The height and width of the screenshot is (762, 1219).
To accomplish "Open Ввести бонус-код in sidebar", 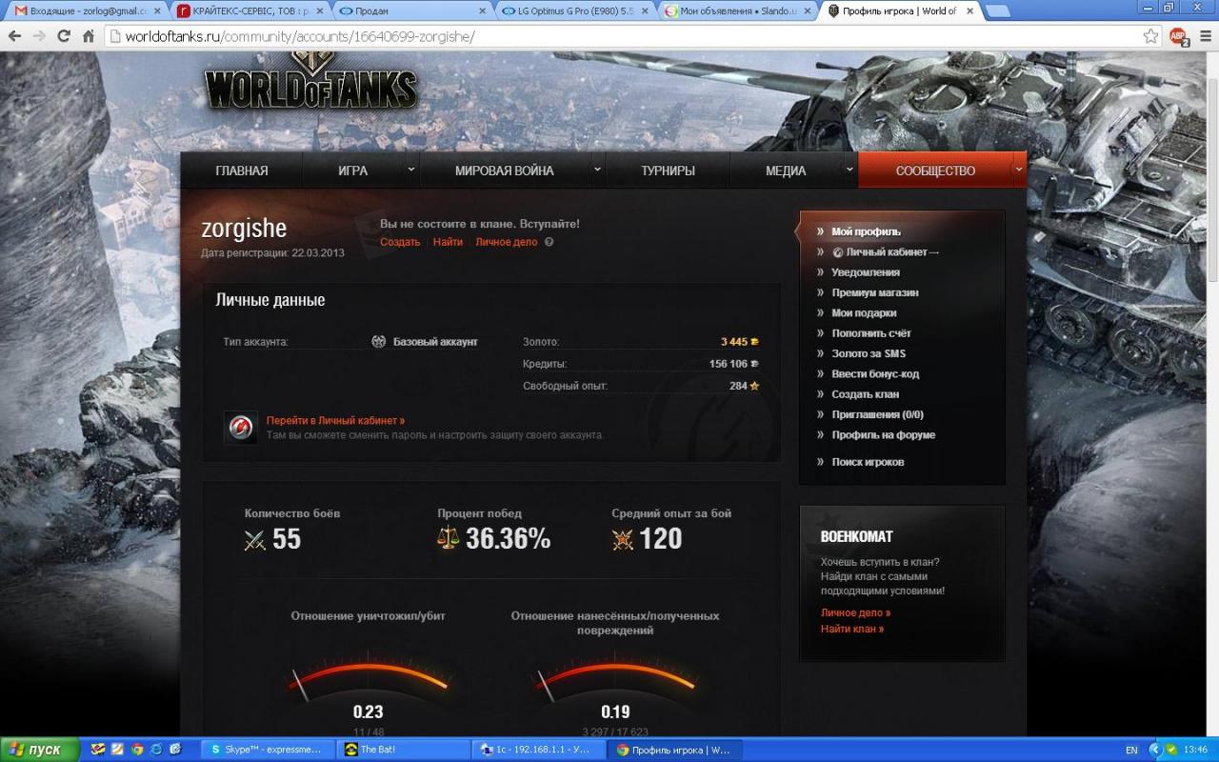I will point(875,373).
